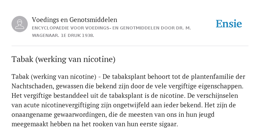The width and height of the screenshot is (260, 130).
Task: Select the word 'Nachtschaden' in the paragraph
Action: point(32,86)
